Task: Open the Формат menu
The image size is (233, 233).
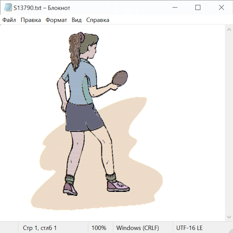Action: point(56,20)
